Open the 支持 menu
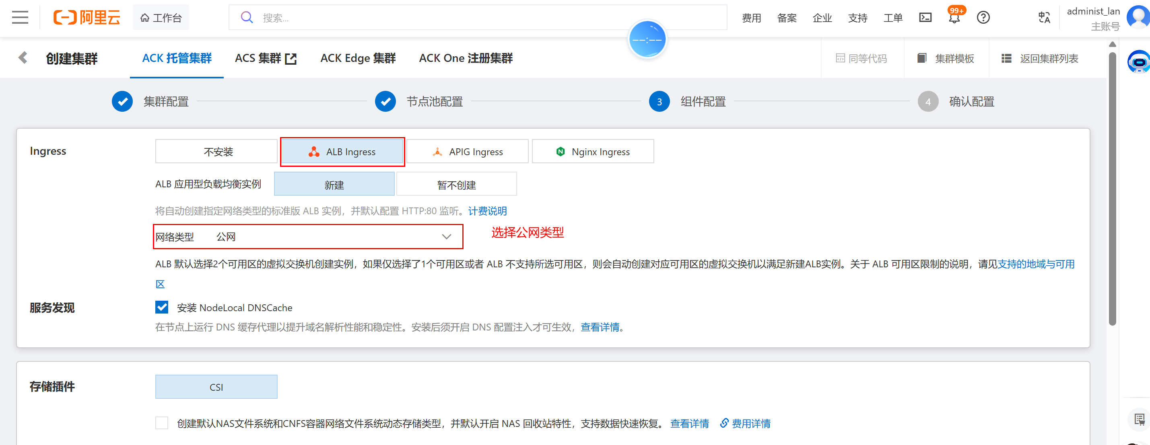 pos(857,18)
